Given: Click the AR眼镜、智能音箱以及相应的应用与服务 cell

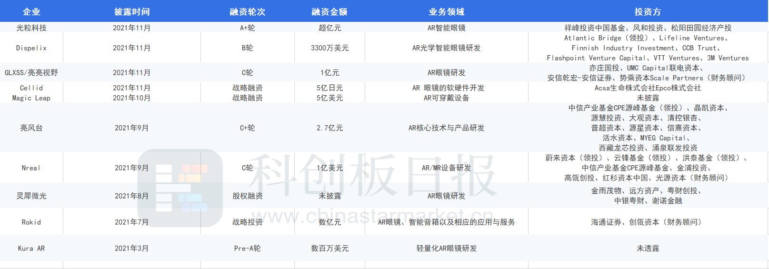Looking at the screenshot, I should click(447, 222).
